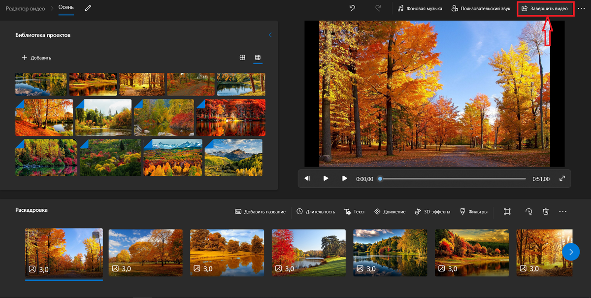Open storyboard more options menu

[x=563, y=211]
